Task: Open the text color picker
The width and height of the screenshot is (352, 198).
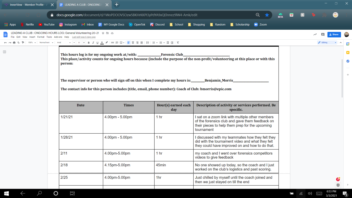Action: pos(102,43)
